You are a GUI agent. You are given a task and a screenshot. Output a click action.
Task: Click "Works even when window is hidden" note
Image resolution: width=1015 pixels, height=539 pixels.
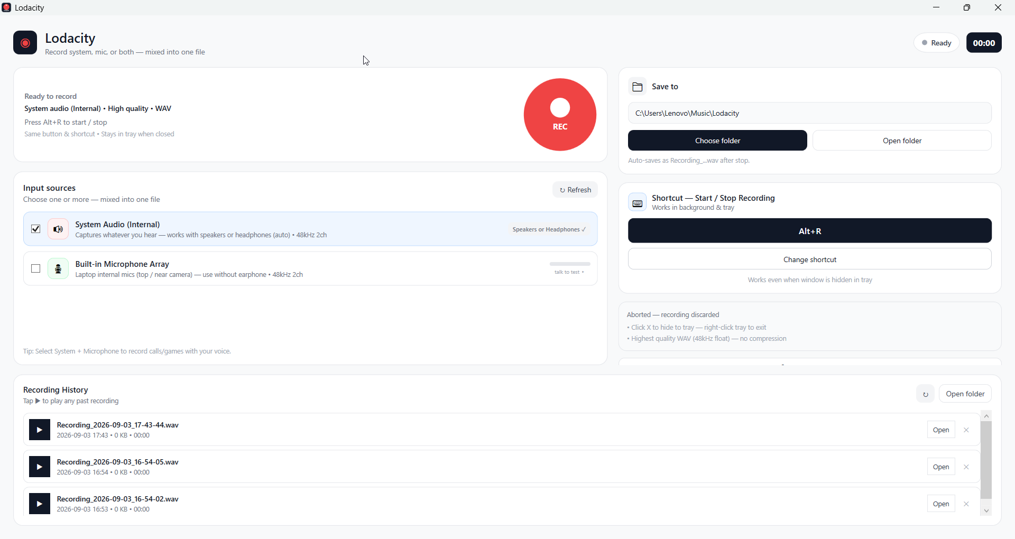tap(810, 280)
